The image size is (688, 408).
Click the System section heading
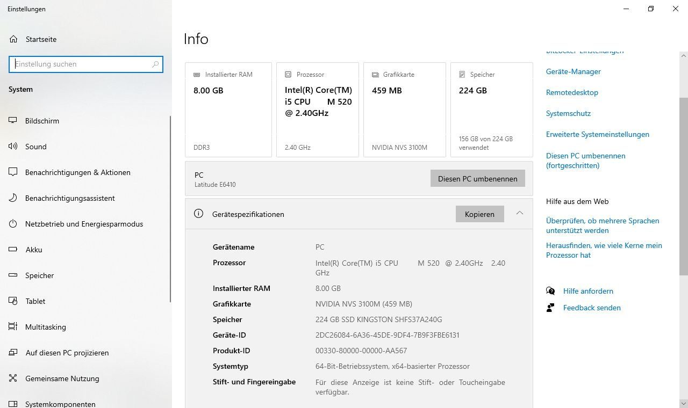point(20,89)
